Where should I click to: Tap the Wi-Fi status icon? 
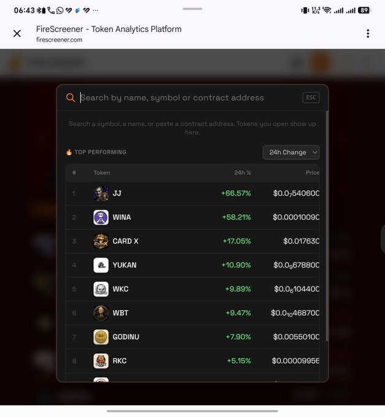click(327, 10)
